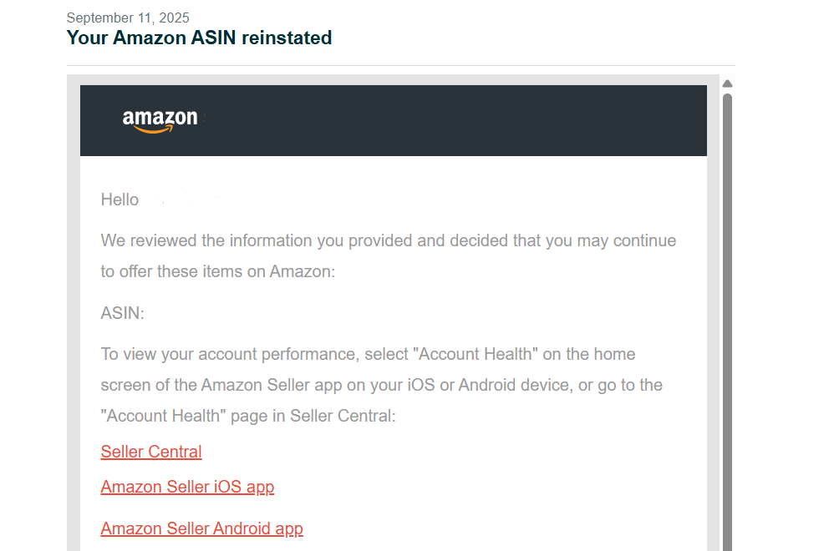The height and width of the screenshot is (551, 829).
Task: Click the "ASIN:" label in the email
Action: click(x=122, y=313)
